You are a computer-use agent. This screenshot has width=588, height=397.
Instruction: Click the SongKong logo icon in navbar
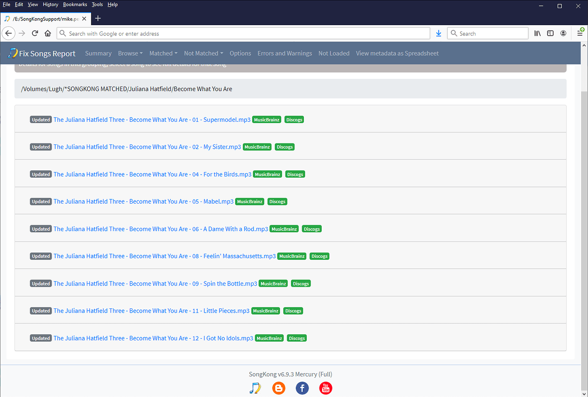[x=13, y=53]
